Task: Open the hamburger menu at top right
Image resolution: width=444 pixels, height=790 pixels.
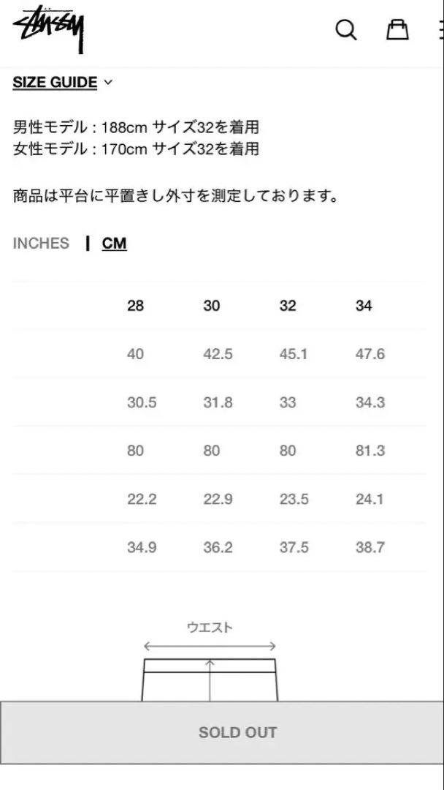Action: [x=440, y=30]
